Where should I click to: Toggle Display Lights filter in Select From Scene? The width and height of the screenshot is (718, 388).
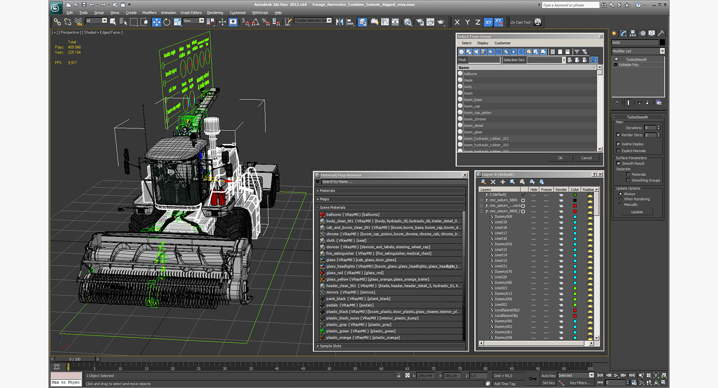tap(476, 52)
